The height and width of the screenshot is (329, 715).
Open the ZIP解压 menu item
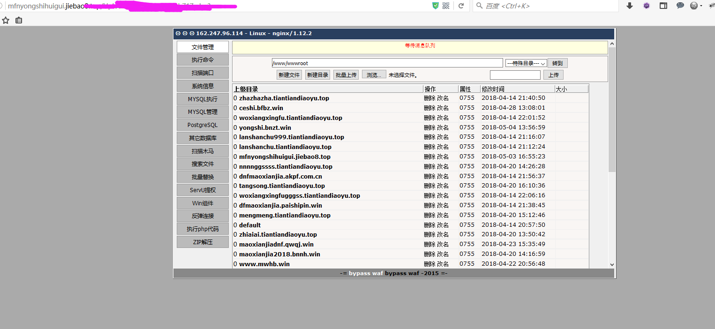point(203,242)
